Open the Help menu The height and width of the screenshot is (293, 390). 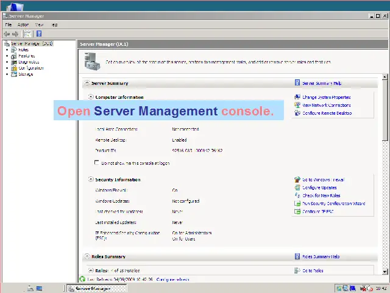(x=54, y=24)
